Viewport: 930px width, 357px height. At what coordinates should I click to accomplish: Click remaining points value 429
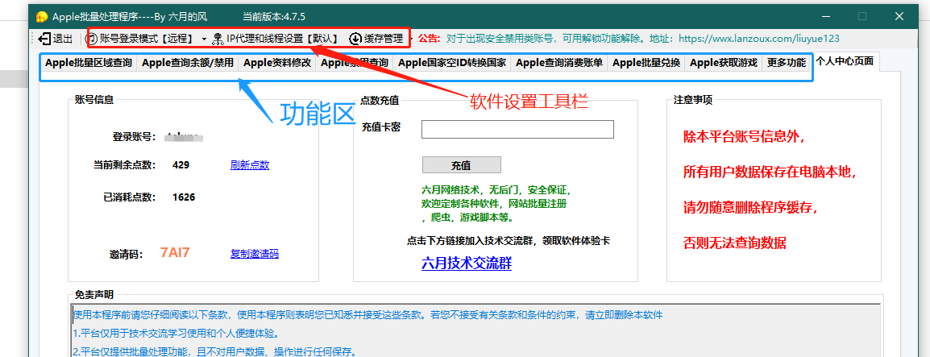coord(181,165)
